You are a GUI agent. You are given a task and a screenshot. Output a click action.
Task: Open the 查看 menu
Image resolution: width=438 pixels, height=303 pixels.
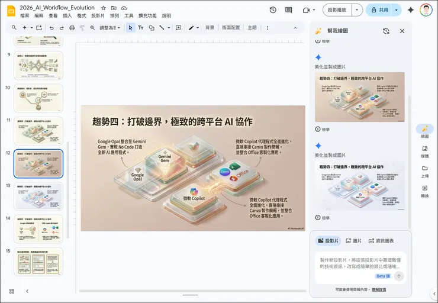click(x=53, y=15)
